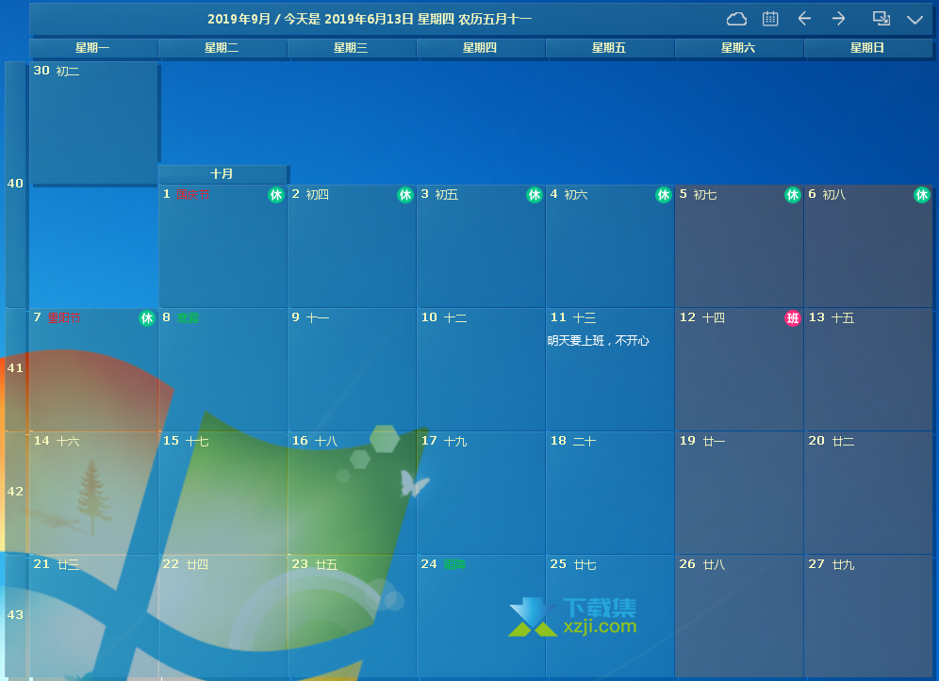This screenshot has width=939, height=681.
Task: Go to next month with right arrow
Action: (838, 19)
